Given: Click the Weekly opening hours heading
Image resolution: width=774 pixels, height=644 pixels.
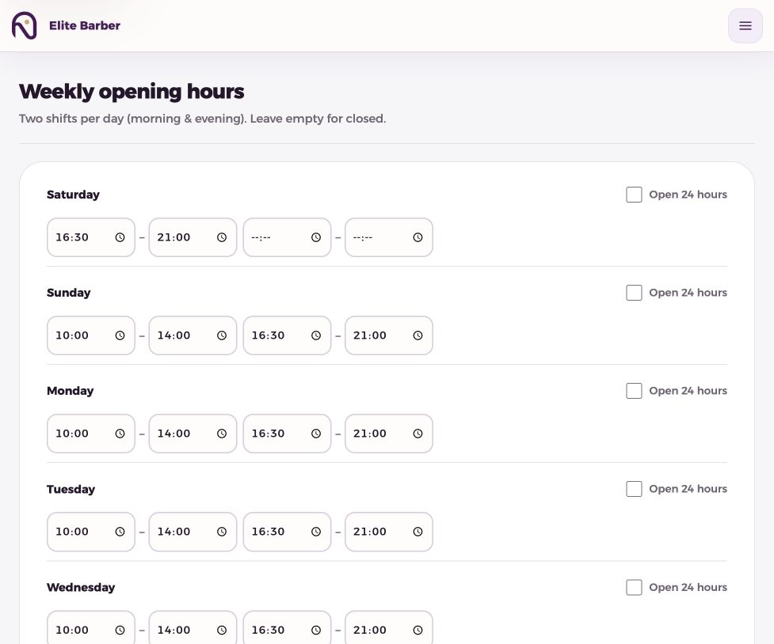Looking at the screenshot, I should click(x=132, y=92).
